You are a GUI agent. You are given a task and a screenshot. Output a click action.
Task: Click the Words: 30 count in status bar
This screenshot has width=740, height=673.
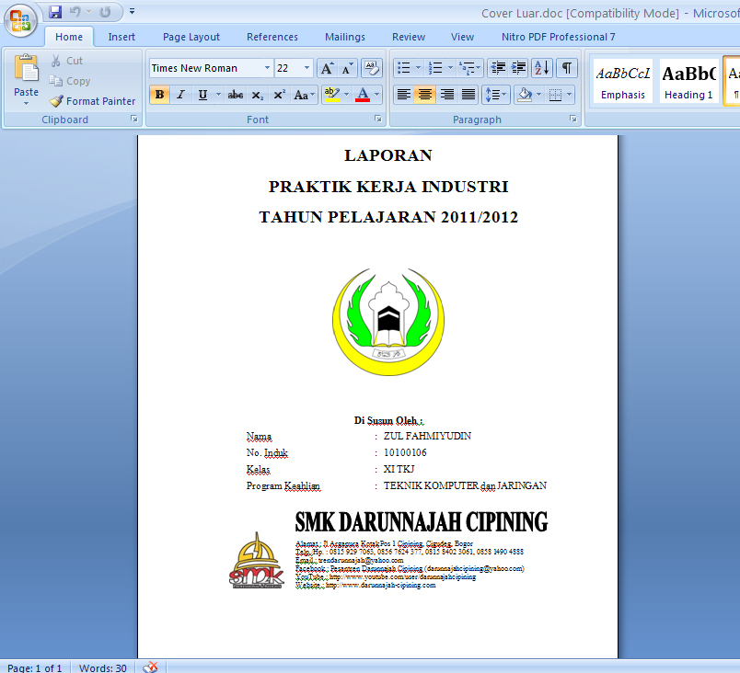pos(103,667)
